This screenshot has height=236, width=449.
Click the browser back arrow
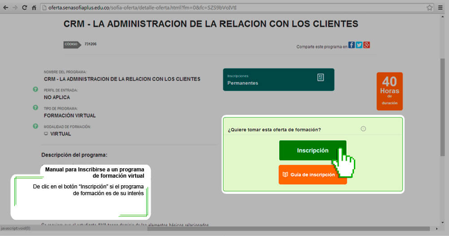5,8
